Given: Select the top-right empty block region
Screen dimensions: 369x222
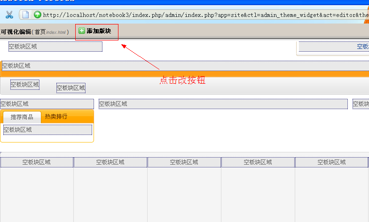Looking at the screenshot, I should click(x=334, y=47).
